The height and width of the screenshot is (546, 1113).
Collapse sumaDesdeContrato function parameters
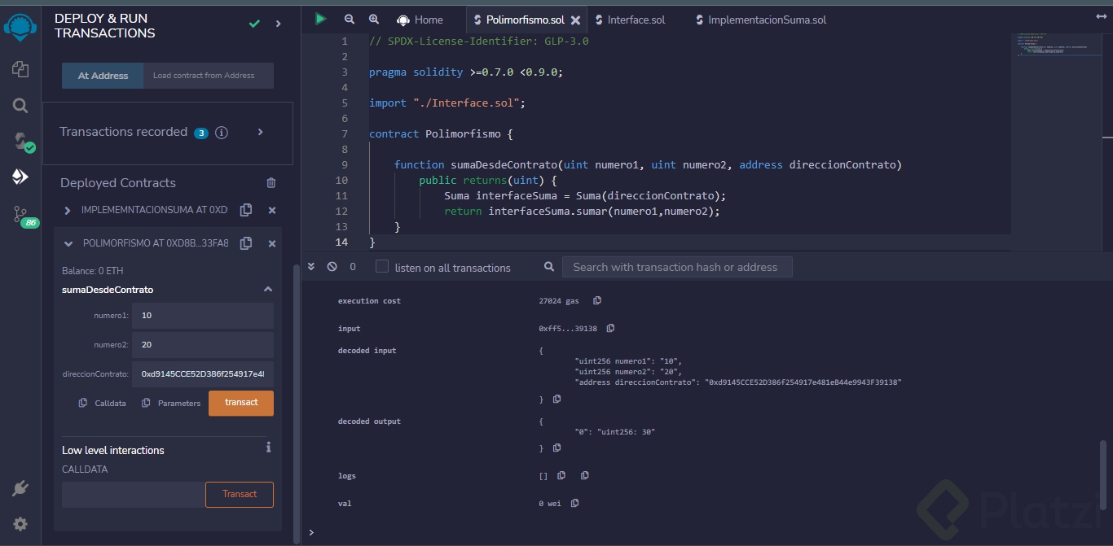coord(268,290)
